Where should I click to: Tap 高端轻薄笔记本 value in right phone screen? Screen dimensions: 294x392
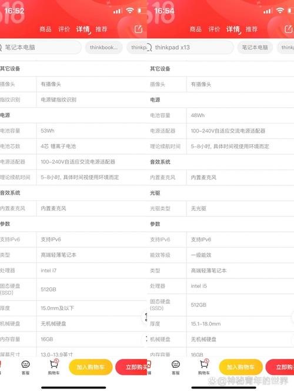click(x=209, y=271)
